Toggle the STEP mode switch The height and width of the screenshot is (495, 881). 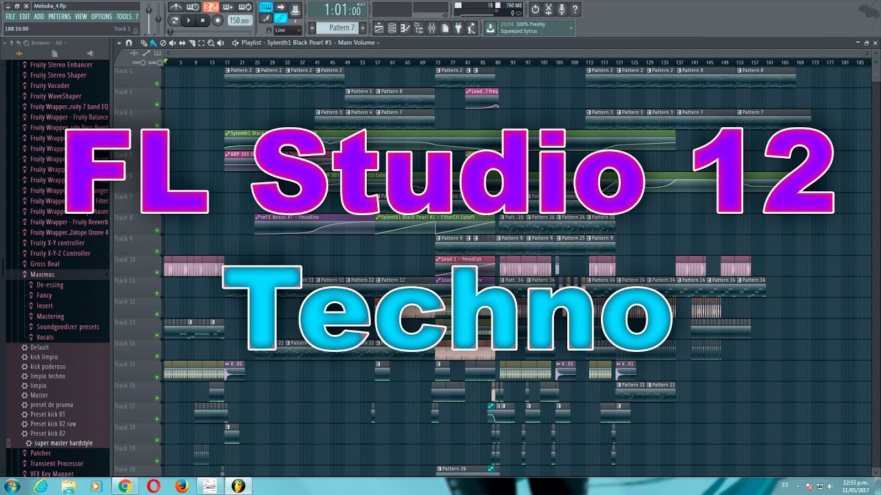(x=142, y=63)
